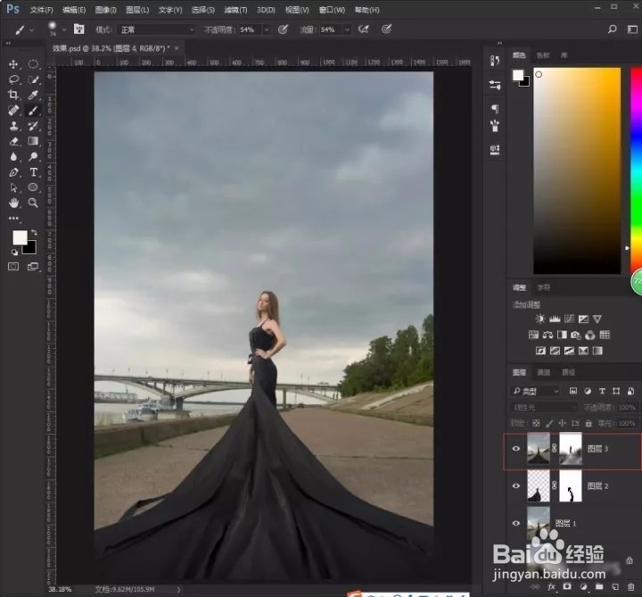This screenshot has height=597, width=642.
Task: Open the layer blend mode dropdown
Action: pos(544,408)
